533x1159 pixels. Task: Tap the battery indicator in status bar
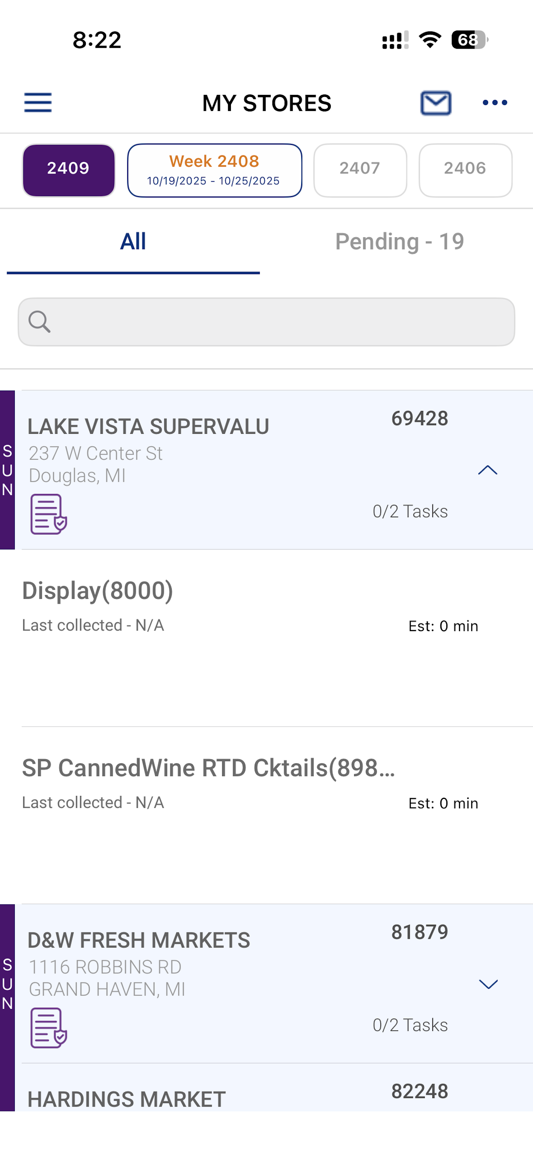coord(470,39)
